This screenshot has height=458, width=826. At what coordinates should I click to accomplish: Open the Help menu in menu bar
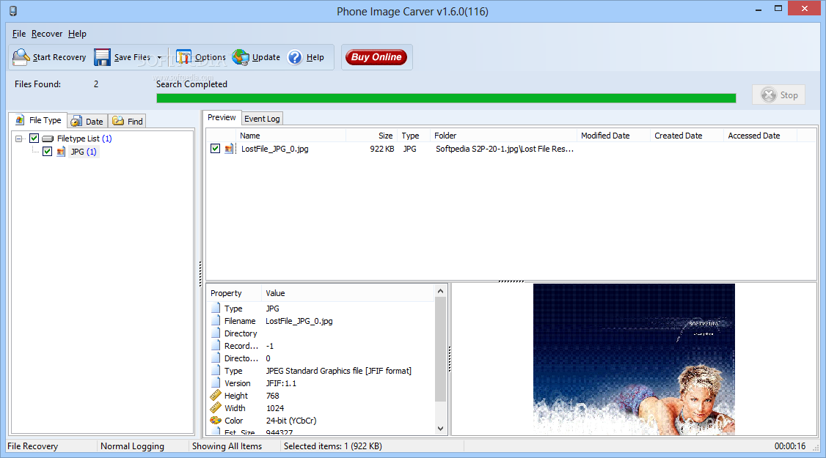pyautogui.click(x=77, y=34)
